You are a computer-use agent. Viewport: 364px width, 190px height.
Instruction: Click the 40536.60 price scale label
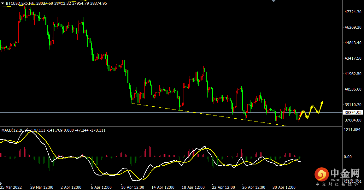pos(353,89)
